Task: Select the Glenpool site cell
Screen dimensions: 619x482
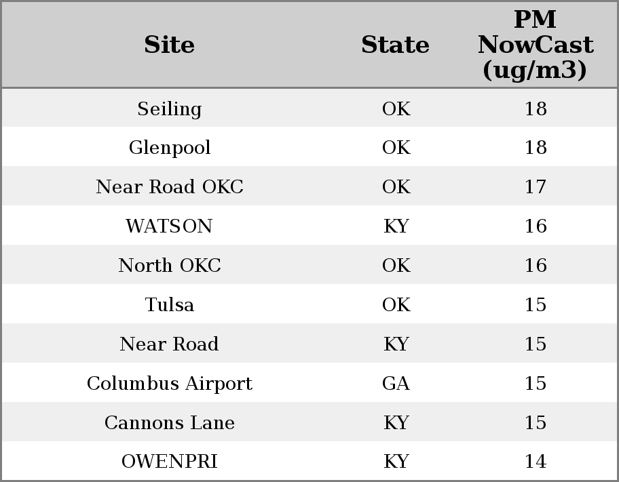Action: [169, 148]
